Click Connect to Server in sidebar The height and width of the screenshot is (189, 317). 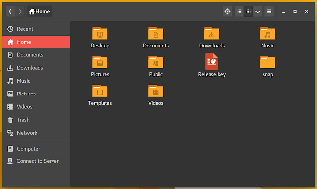pos(36,161)
